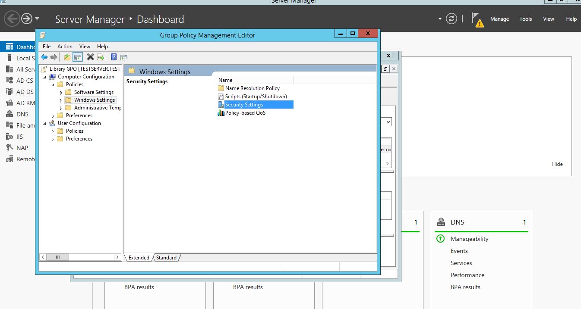The width and height of the screenshot is (581, 309).
Task: Switch to the Standard tab
Action: coord(166,258)
